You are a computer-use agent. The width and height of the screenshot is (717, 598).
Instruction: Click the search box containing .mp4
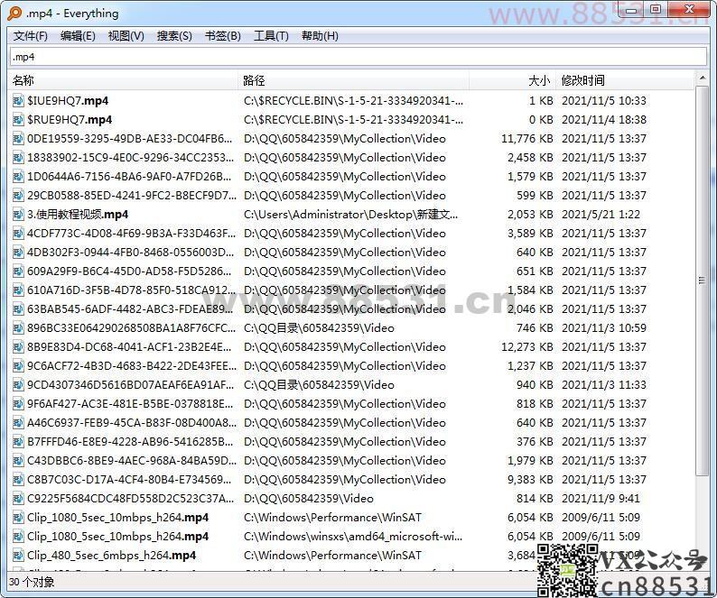click(x=358, y=57)
